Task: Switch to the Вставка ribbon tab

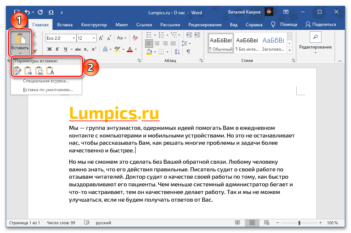Action: pos(65,24)
